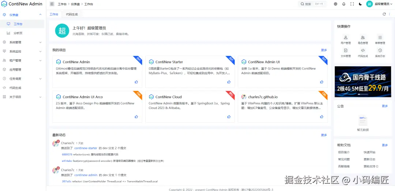This screenshot has width=395, height=191.
Task: Click the search magnifier icon
Action: [302, 4]
